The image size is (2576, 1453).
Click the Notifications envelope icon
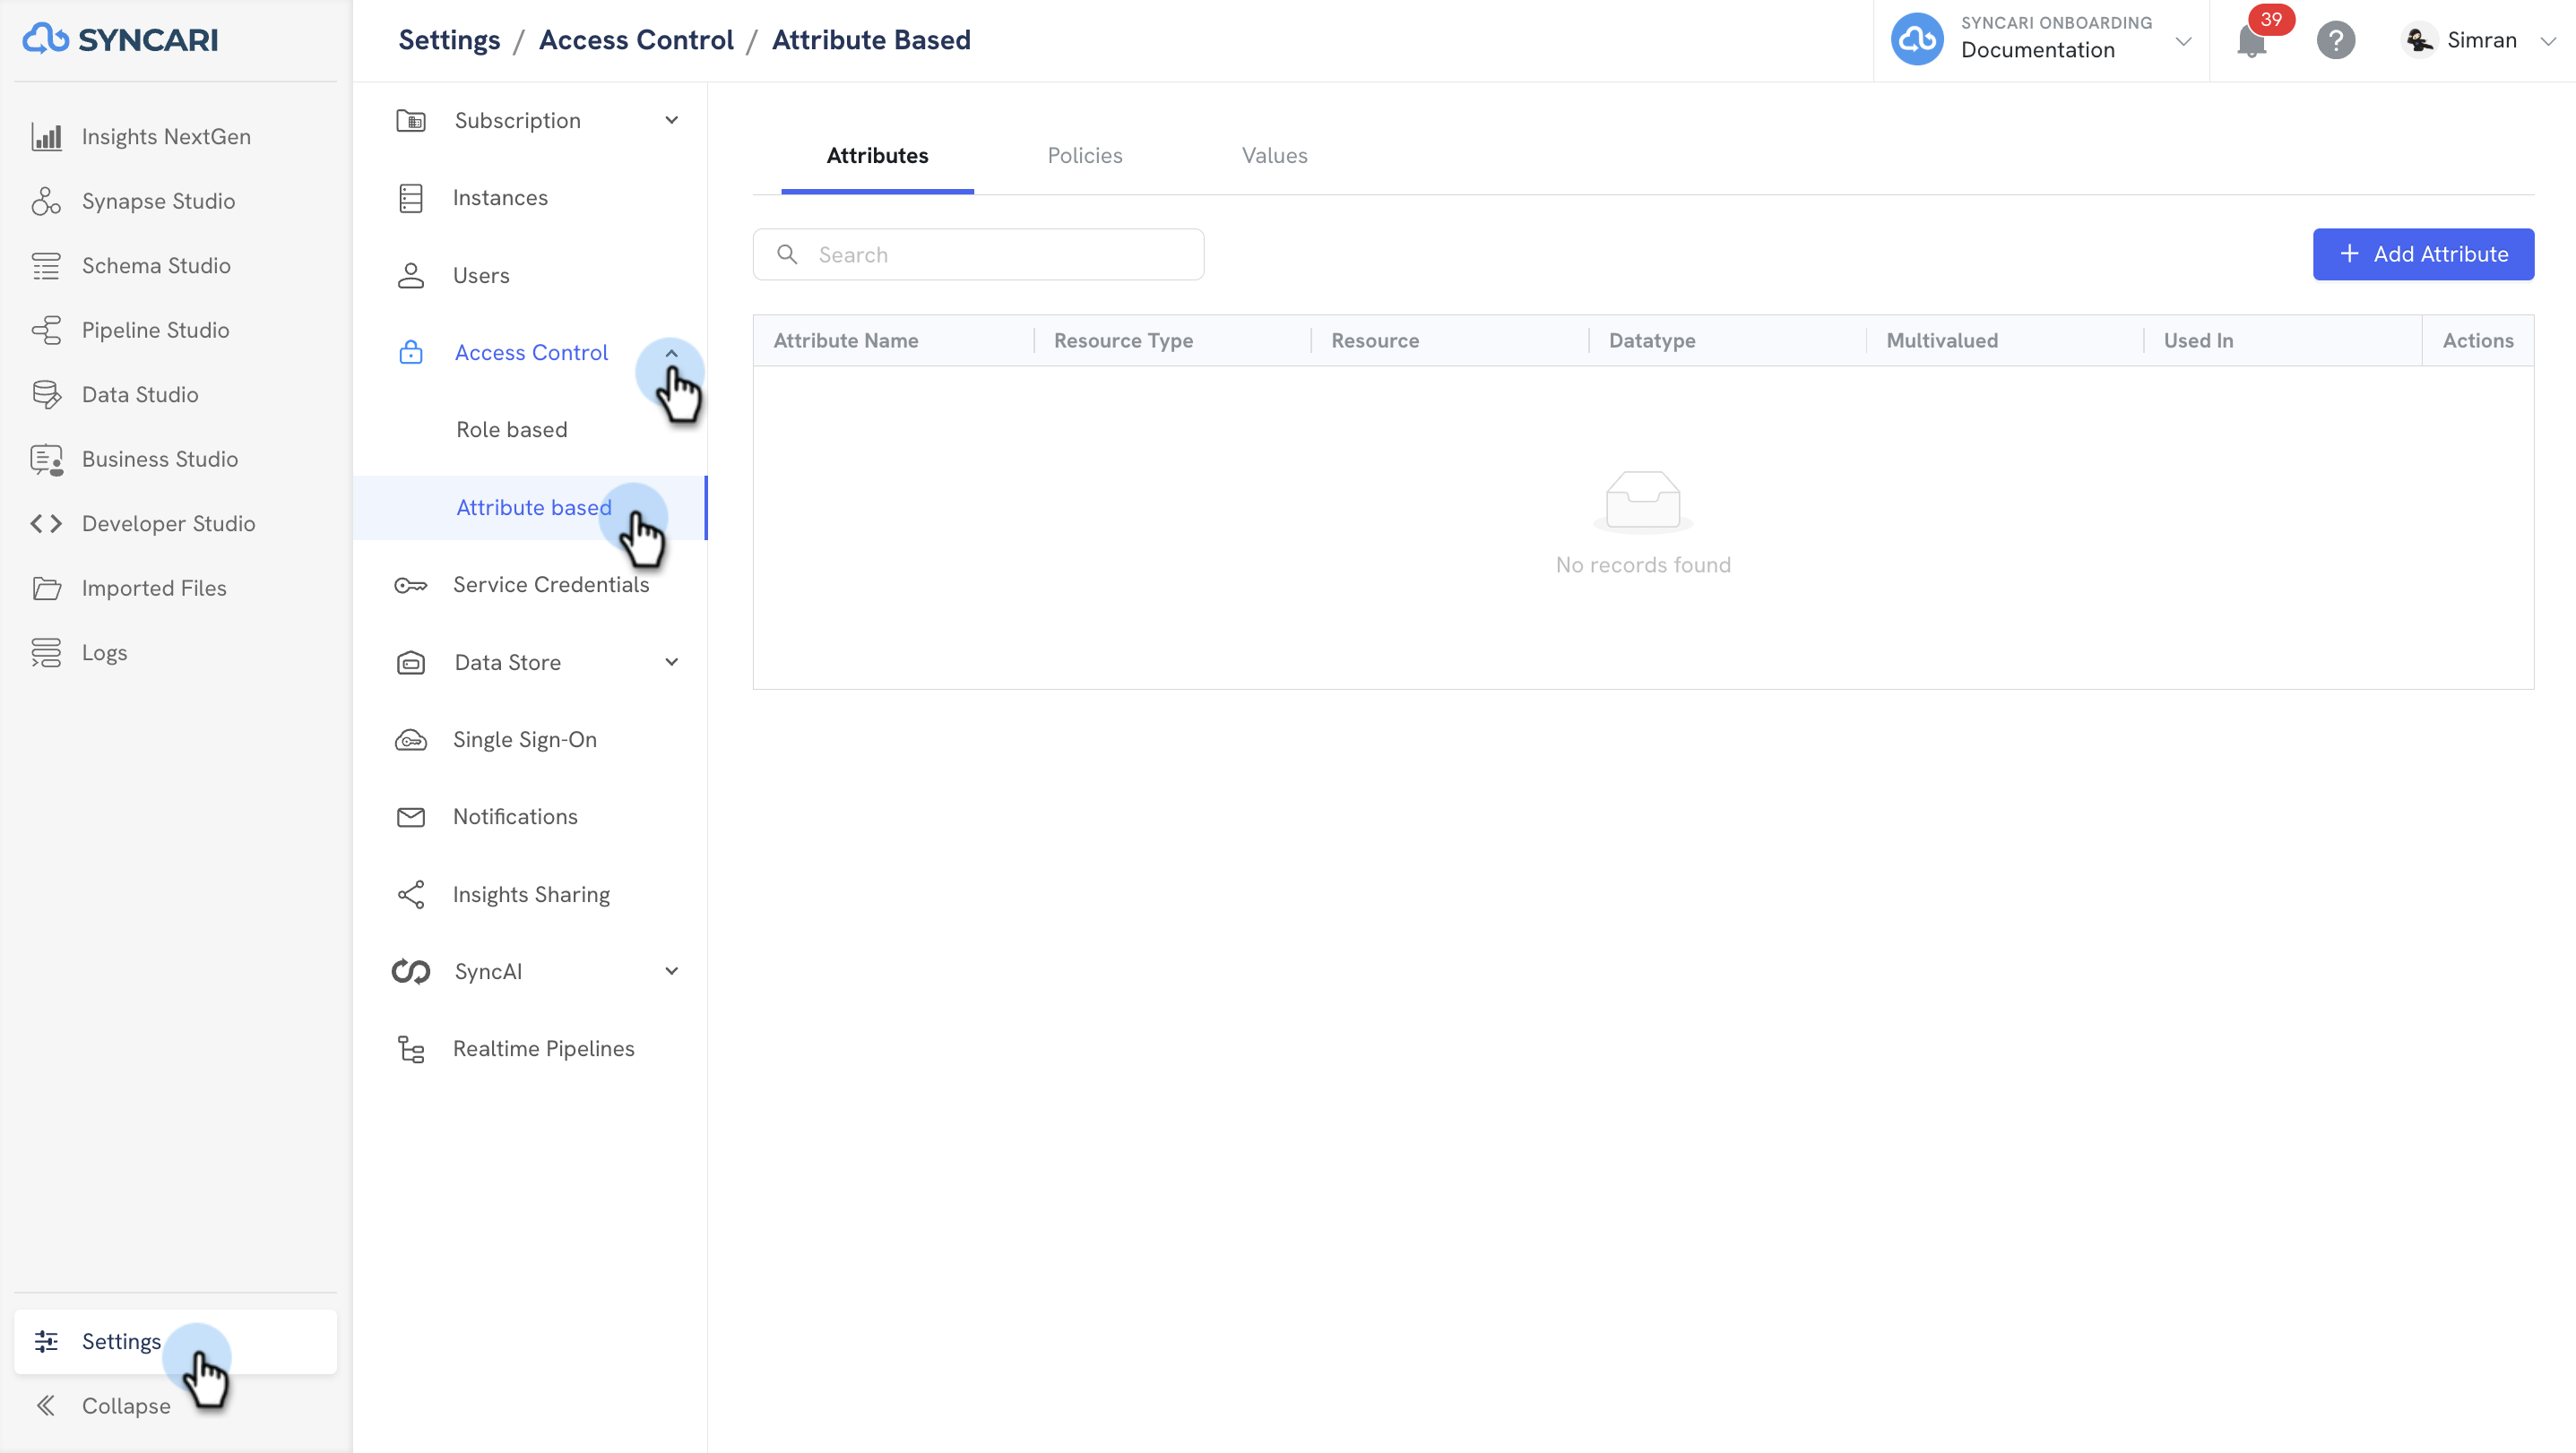tap(411, 818)
